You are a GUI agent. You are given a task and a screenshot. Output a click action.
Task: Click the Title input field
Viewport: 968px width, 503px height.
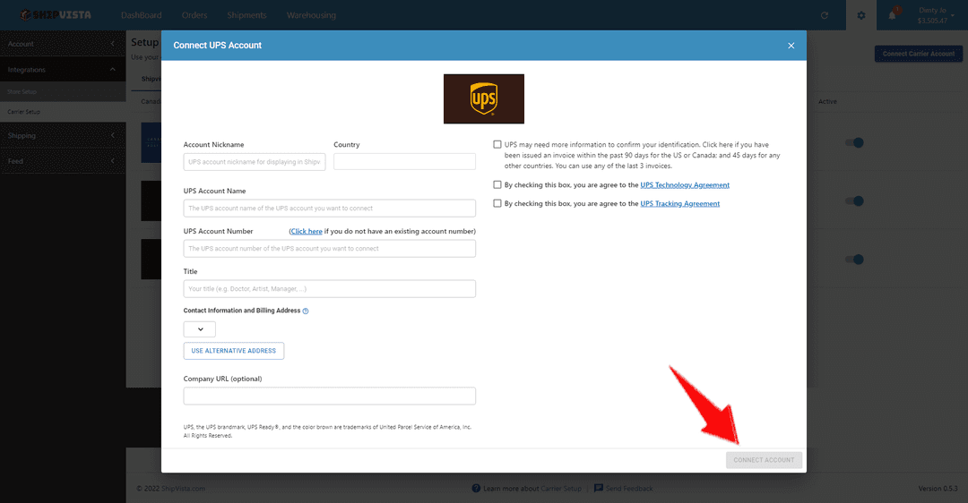[x=329, y=288]
